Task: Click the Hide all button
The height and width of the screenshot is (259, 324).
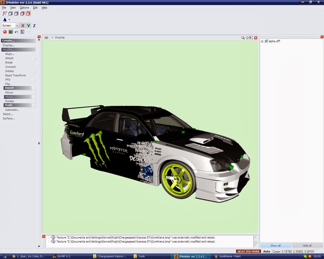Action: 307,246
